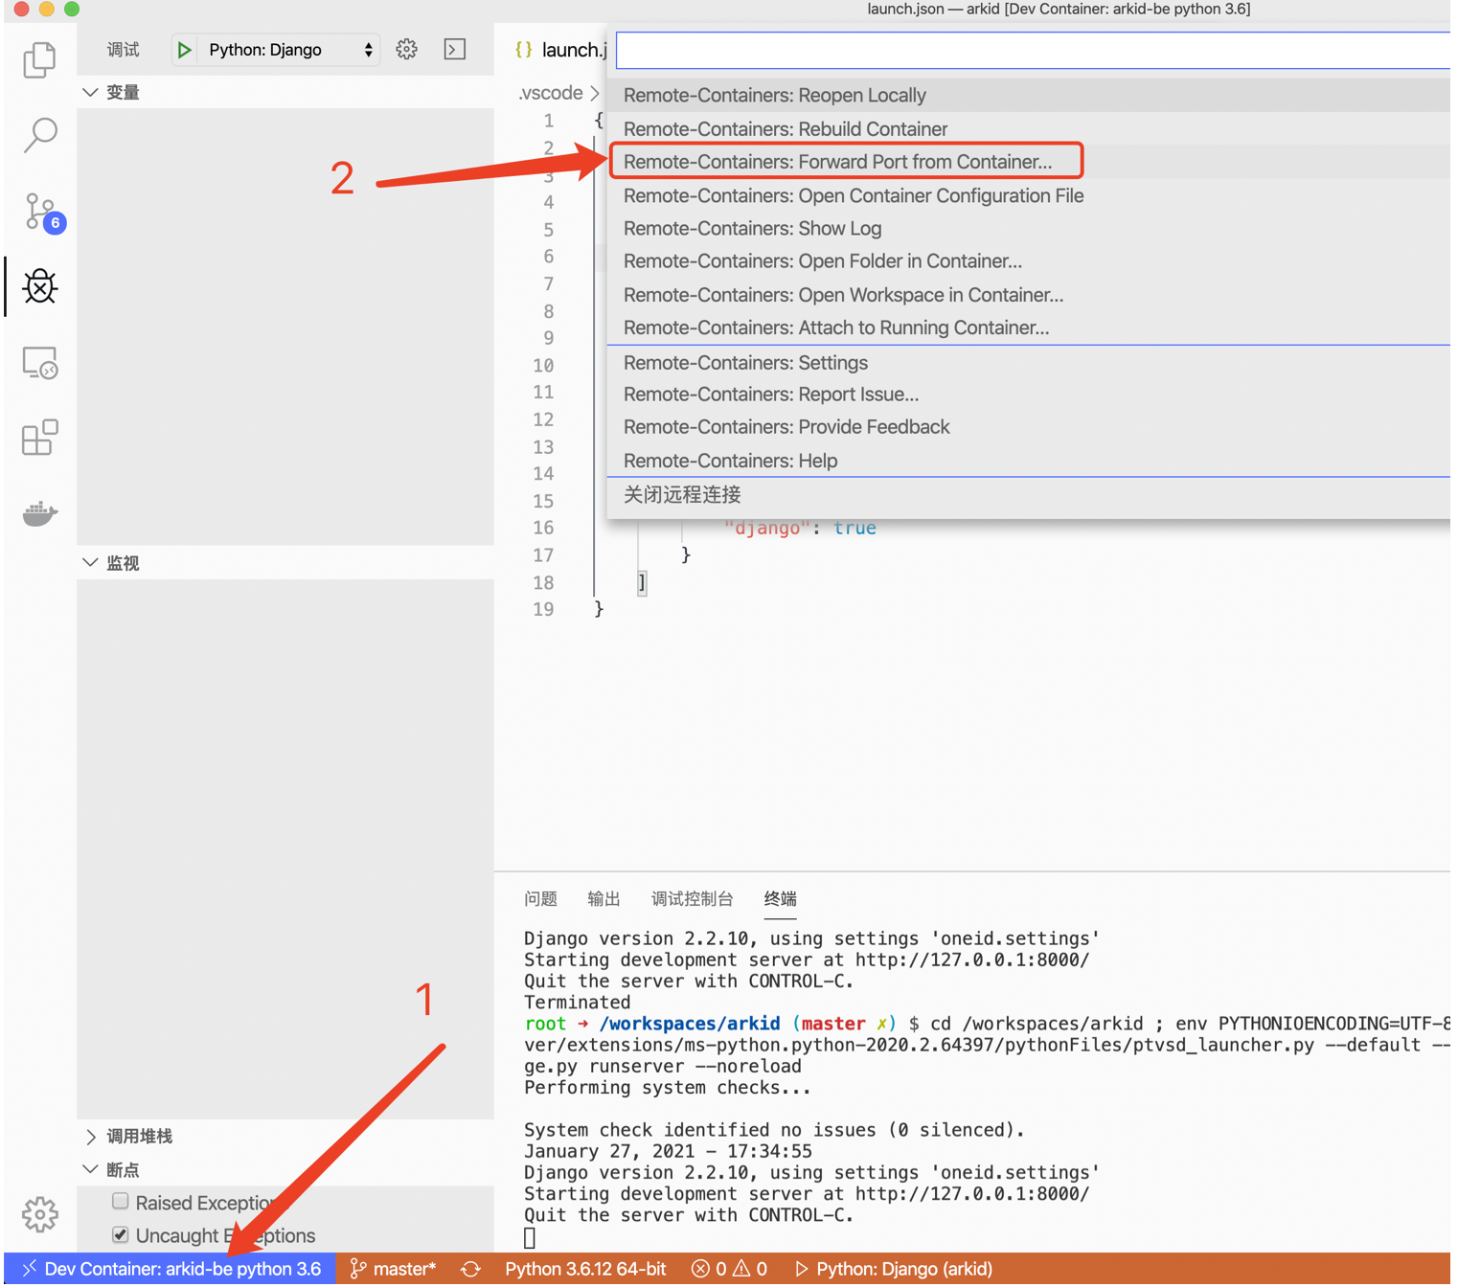Open launch.json via debug gear icon
Viewport: 1458px width, 1287px height.
(x=406, y=49)
